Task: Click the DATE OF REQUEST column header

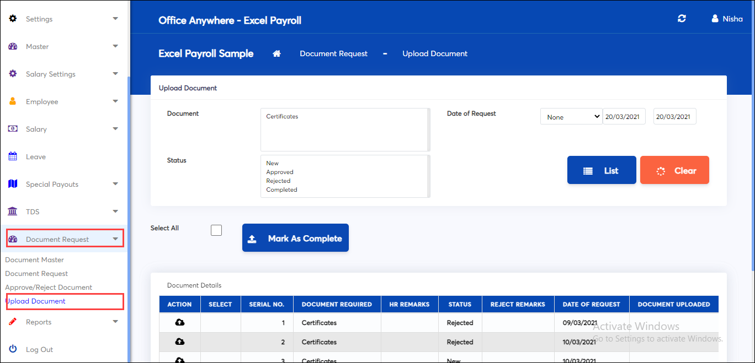Action: click(592, 304)
